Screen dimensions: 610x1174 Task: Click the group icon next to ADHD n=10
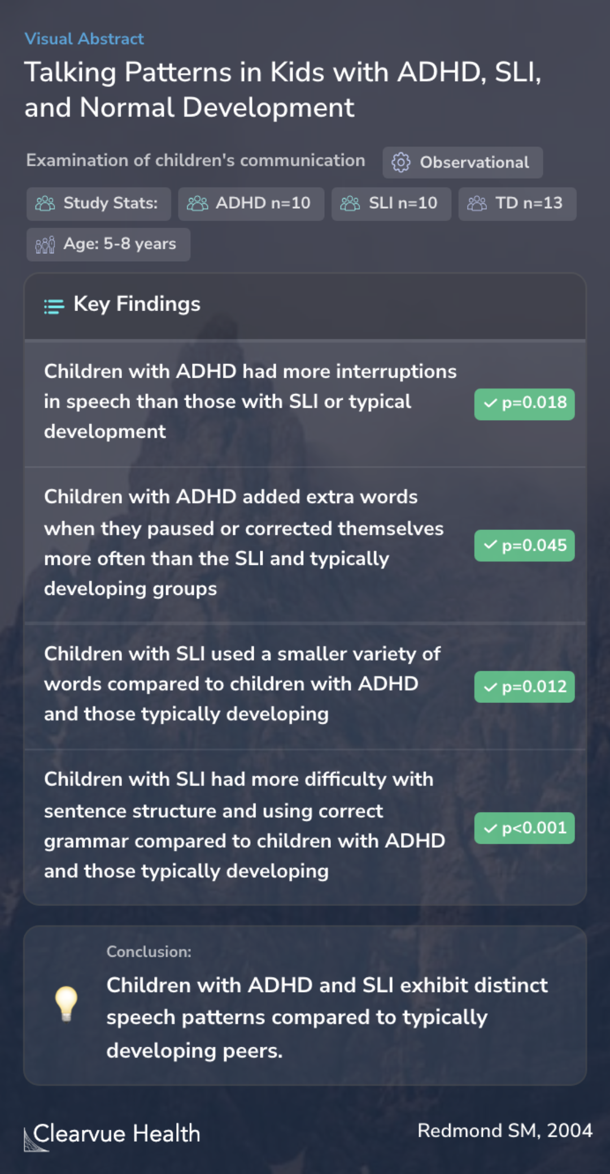pos(198,204)
